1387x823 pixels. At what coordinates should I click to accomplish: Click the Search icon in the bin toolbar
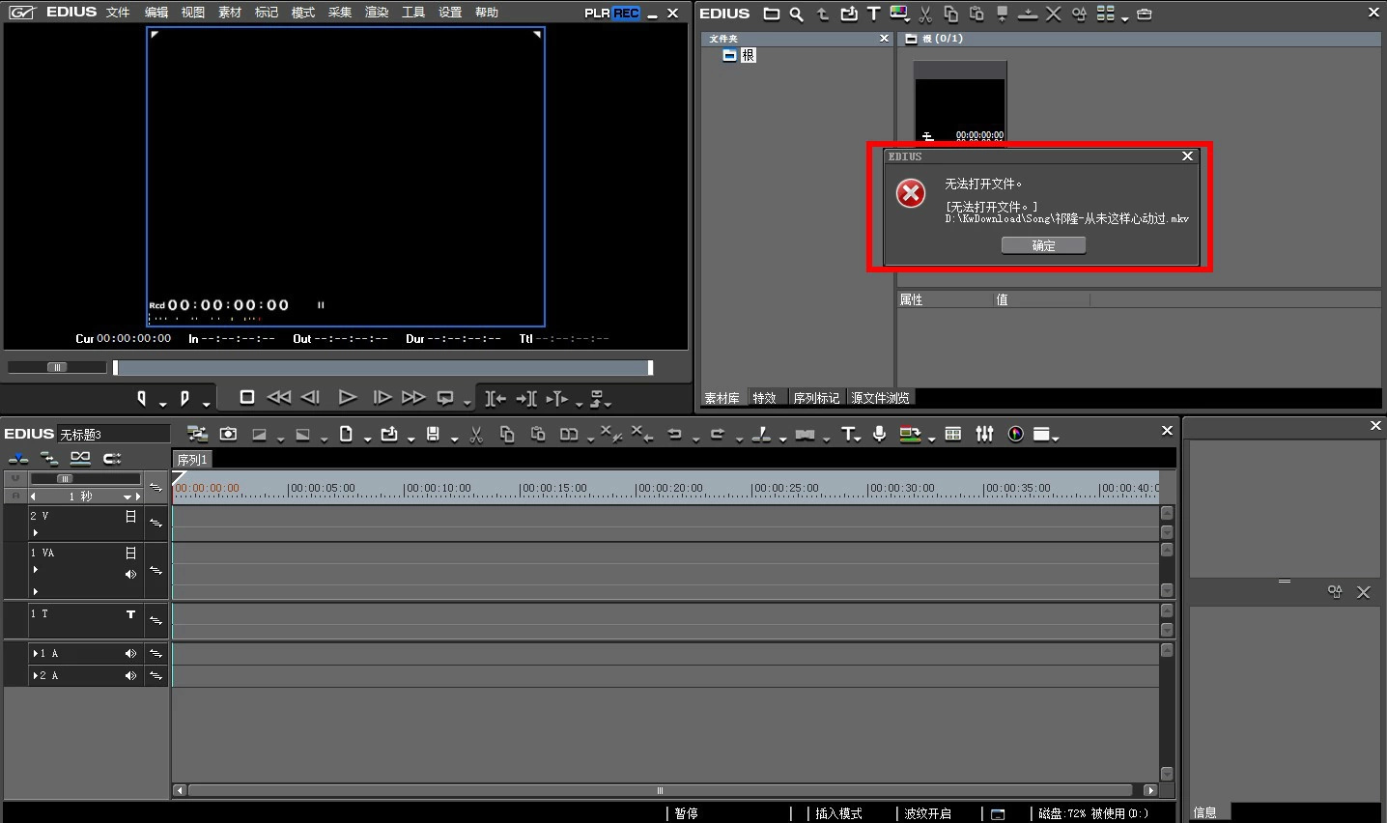[796, 14]
